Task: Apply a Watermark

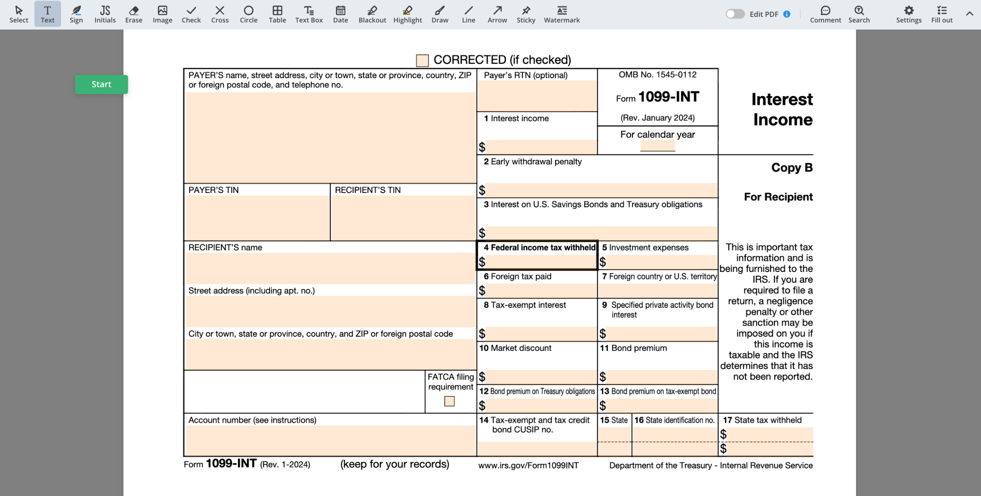Action: tap(562, 14)
